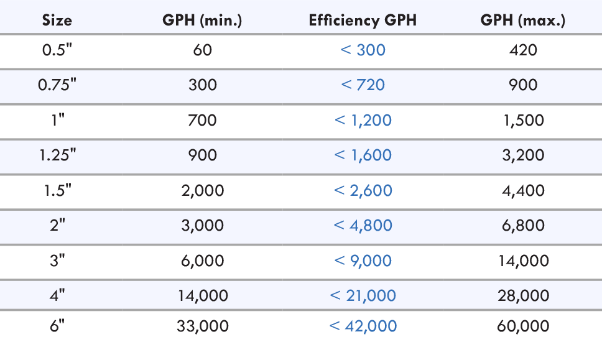Click the 420 max GPH value
602x342 pixels.
[x=522, y=50]
